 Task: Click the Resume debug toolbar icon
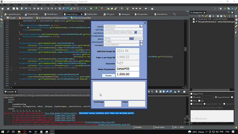(34, 9)
